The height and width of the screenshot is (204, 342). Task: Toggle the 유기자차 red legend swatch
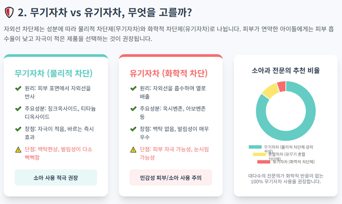click(x=263, y=162)
